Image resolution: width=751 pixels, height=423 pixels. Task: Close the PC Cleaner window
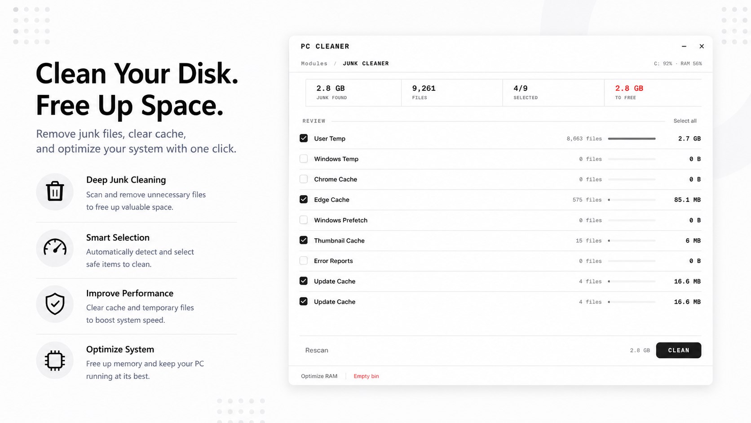click(x=702, y=46)
